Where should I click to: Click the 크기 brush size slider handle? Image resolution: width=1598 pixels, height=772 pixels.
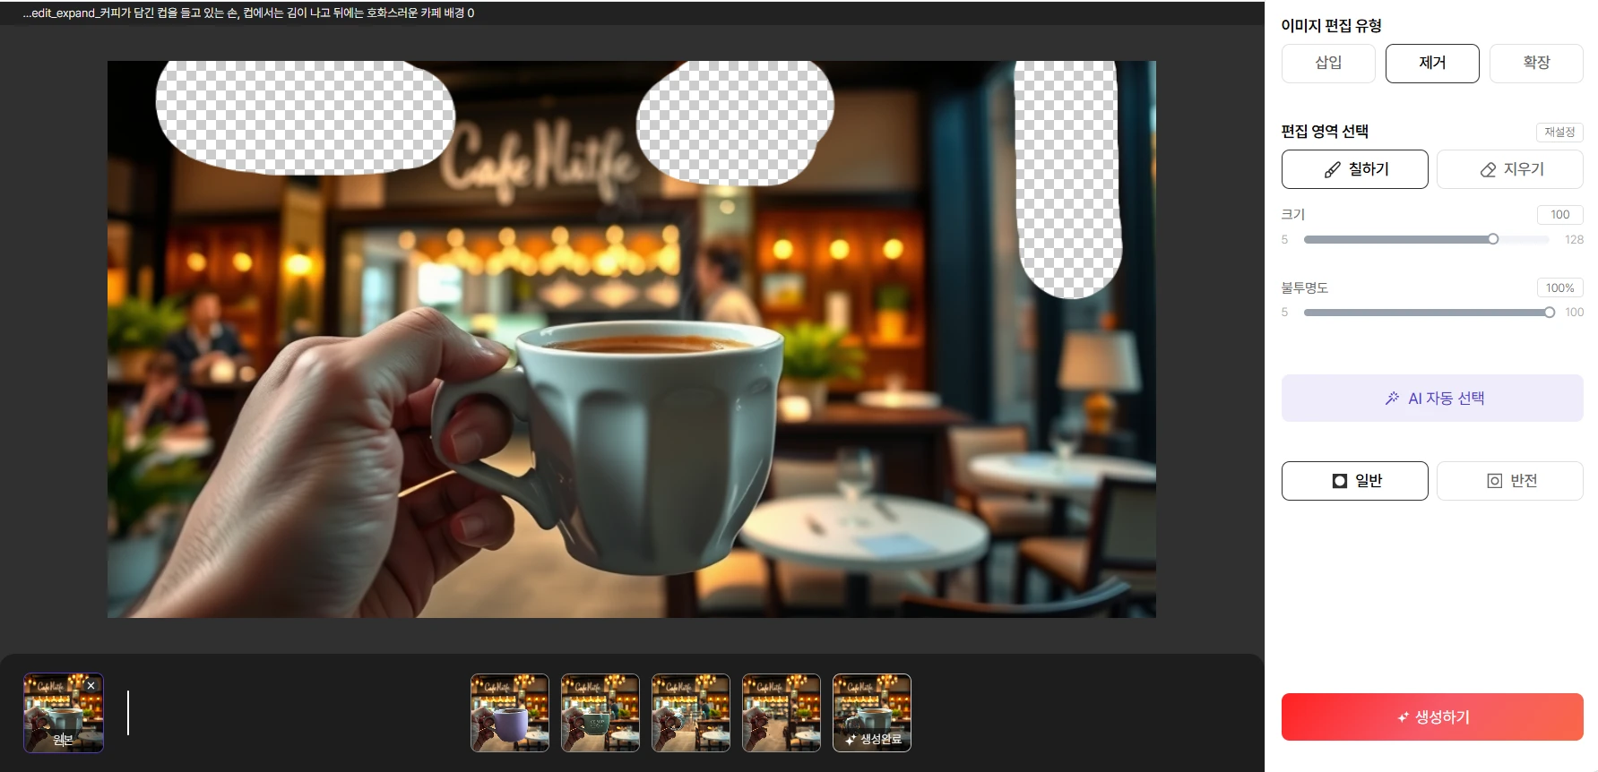[x=1493, y=239]
